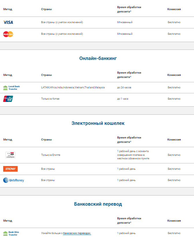Select the Комиссия column header
This screenshot has height=239, width=194.
174,9
